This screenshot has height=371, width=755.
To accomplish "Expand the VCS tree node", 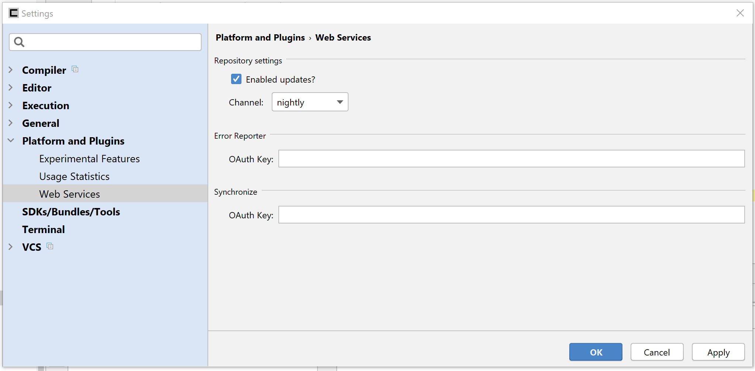I will pyautogui.click(x=11, y=247).
